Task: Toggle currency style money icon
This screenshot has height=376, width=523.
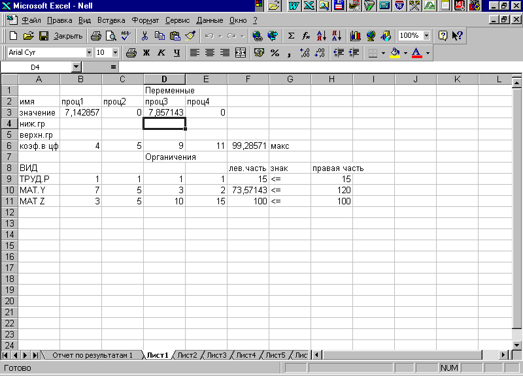Action: click(259, 53)
